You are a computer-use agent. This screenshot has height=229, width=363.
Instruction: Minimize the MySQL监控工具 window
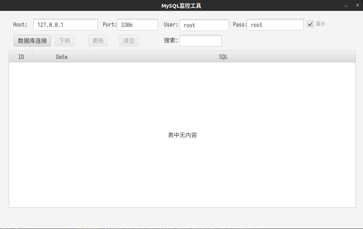pyautogui.click(x=346, y=5)
